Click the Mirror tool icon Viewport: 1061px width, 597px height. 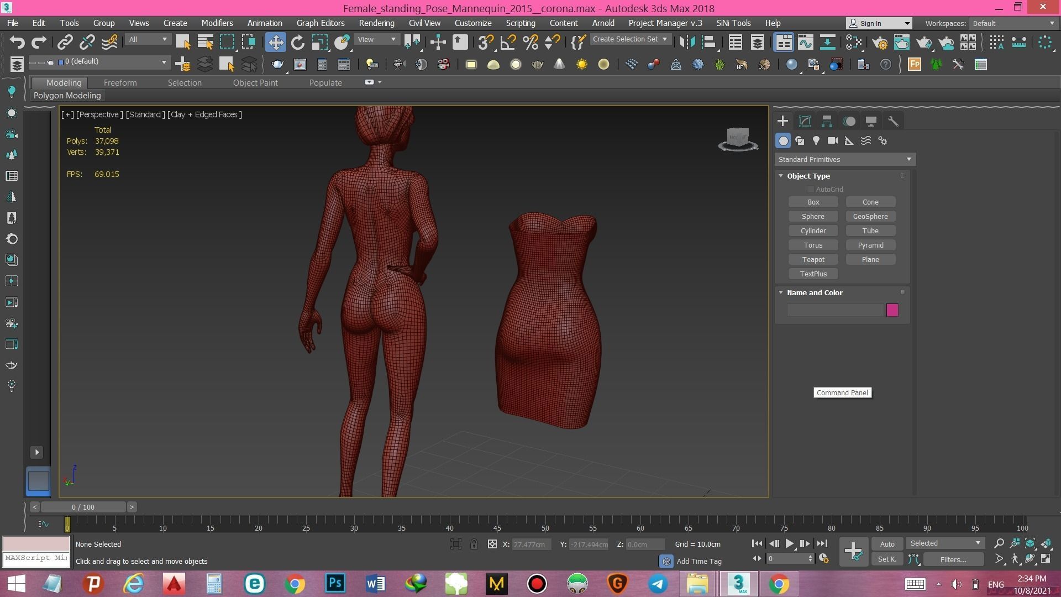click(687, 42)
